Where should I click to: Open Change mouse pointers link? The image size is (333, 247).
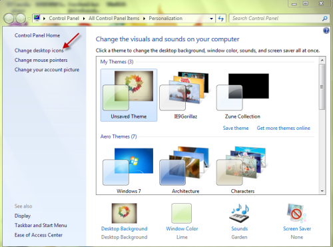pyautogui.click(x=41, y=60)
